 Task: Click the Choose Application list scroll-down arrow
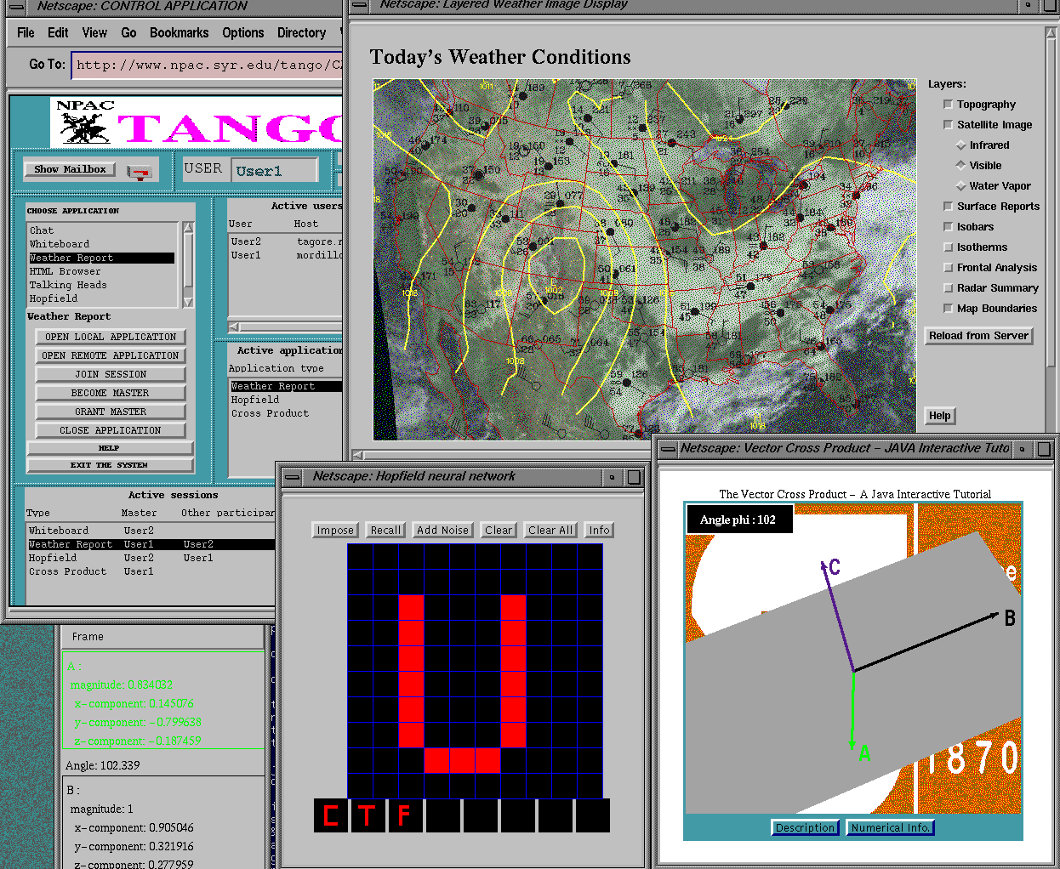pos(188,302)
